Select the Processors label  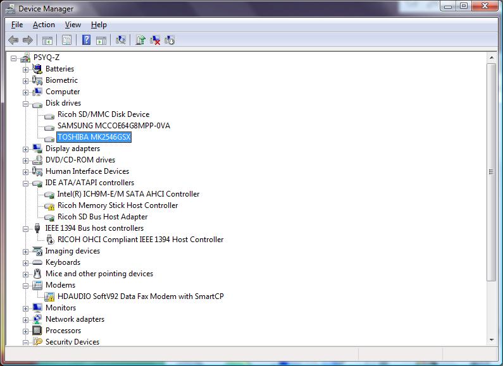(x=63, y=331)
